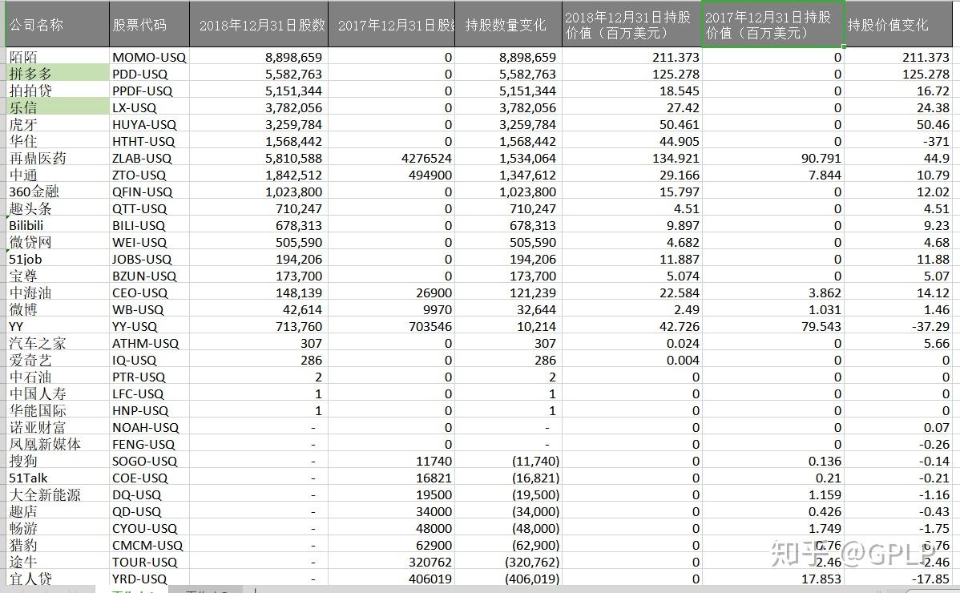Select the QD-USQ ticker cell
This screenshot has height=593, width=960.
(x=149, y=511)
